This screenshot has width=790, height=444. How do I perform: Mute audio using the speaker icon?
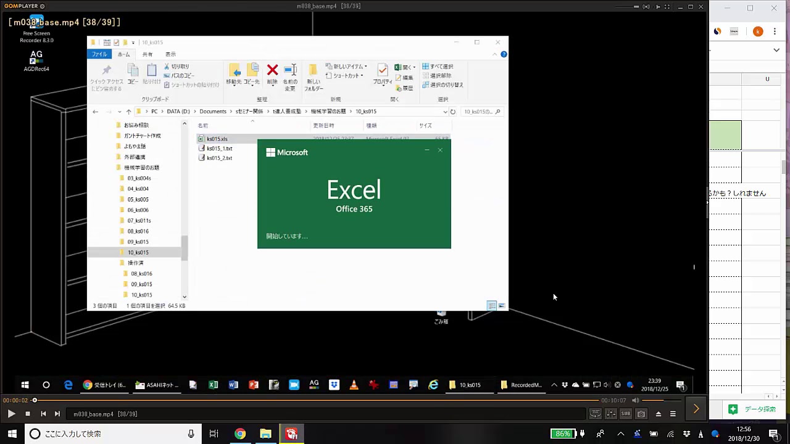click(x=635, y=400)
